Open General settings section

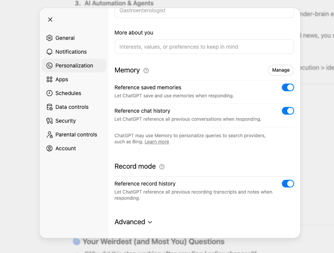coord(74,38)
